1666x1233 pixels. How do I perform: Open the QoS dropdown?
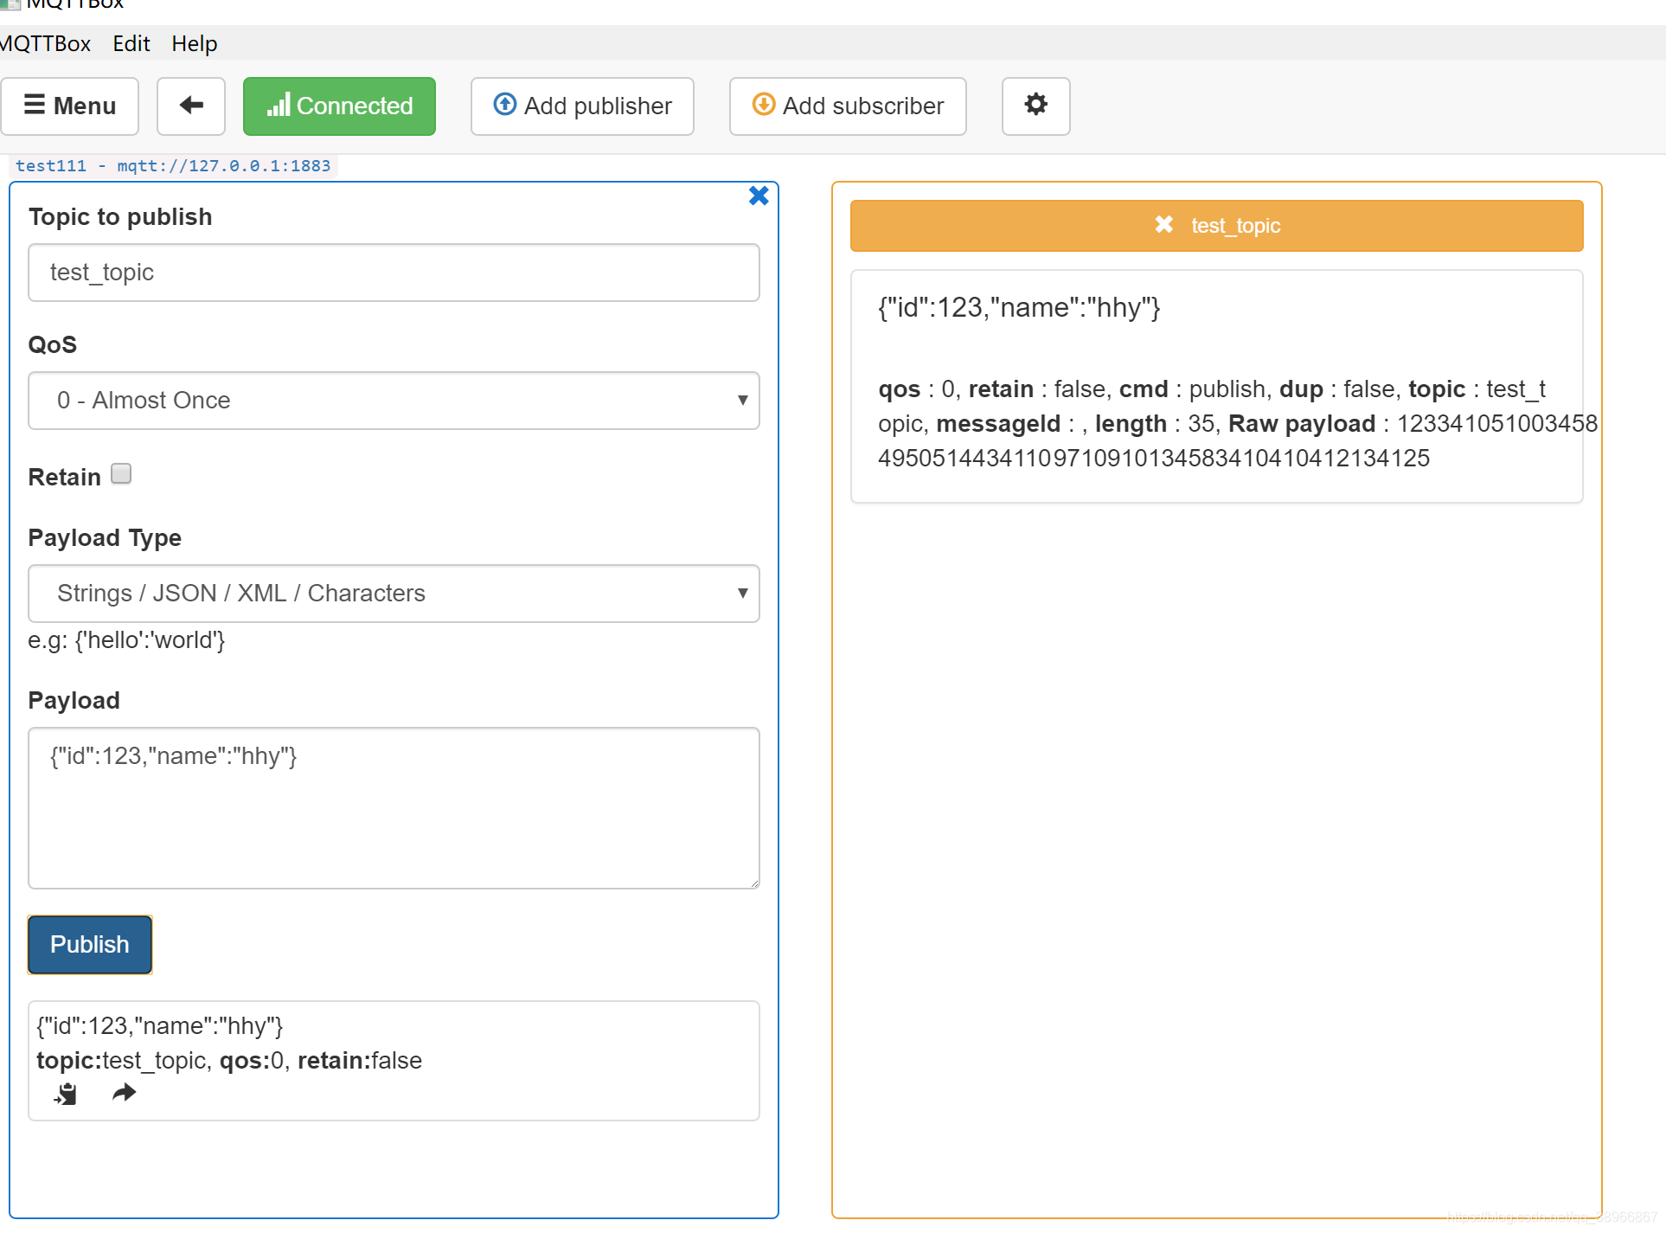(394, 401)
